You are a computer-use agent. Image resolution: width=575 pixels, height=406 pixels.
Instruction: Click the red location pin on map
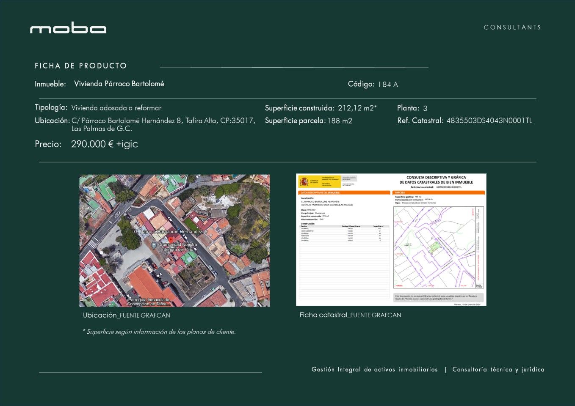[x=170, y=240]
